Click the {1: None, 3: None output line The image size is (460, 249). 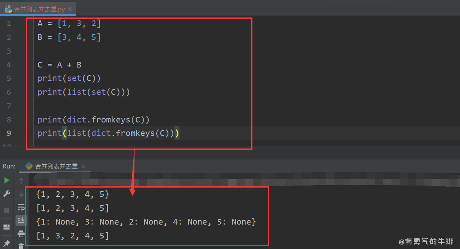pos(146,222)
